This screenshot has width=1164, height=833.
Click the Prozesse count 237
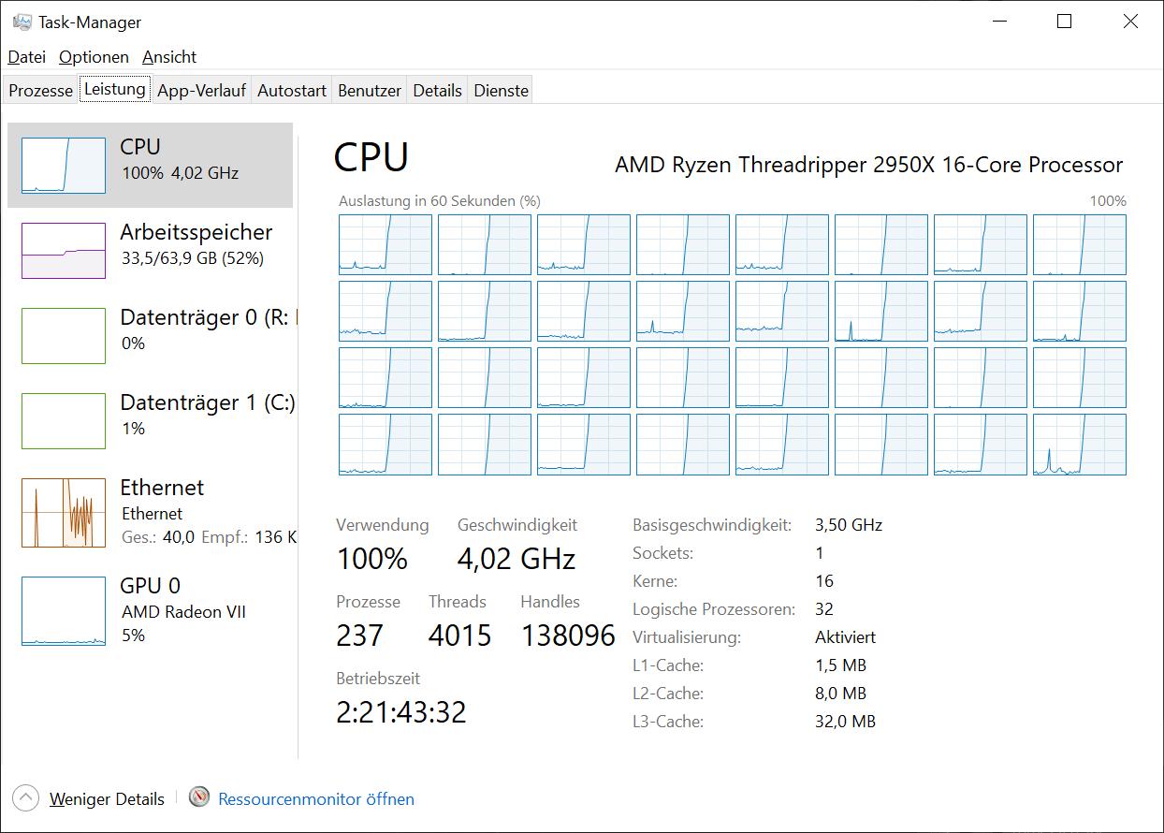tap(360, 636)
